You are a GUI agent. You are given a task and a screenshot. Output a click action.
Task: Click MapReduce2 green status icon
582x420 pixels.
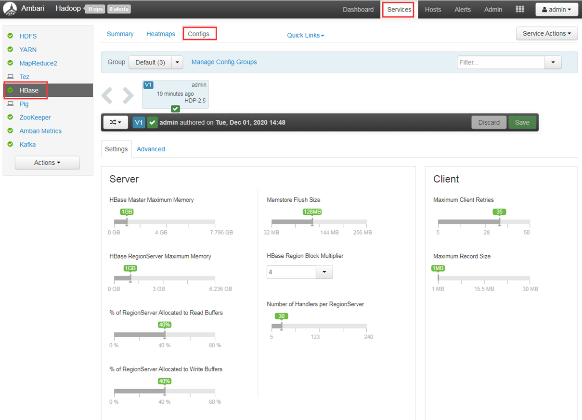[10, 63]
